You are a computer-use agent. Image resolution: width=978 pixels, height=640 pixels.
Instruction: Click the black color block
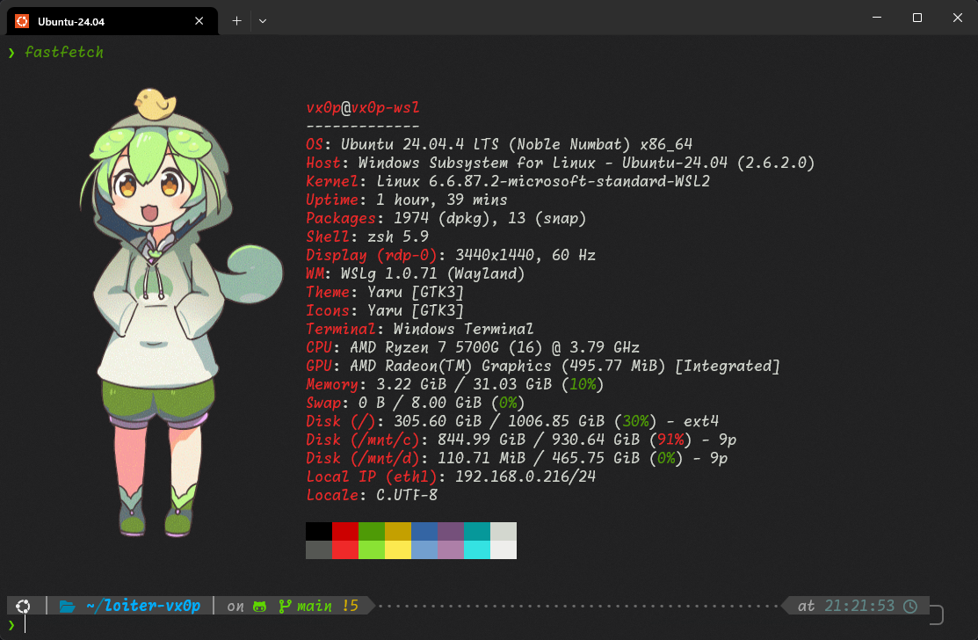319,532
